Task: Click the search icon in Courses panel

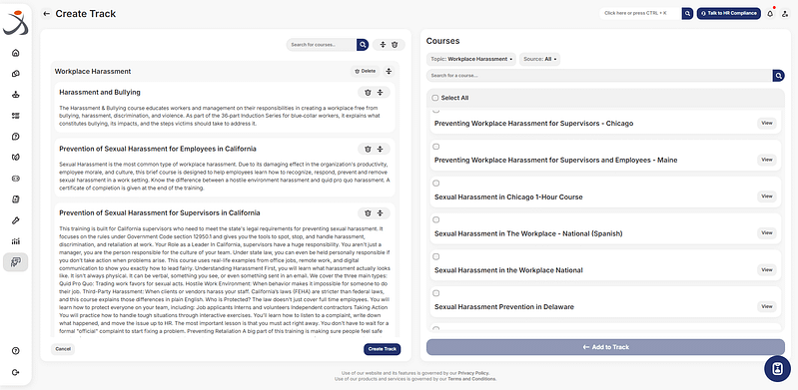Action: click(778, 76)
